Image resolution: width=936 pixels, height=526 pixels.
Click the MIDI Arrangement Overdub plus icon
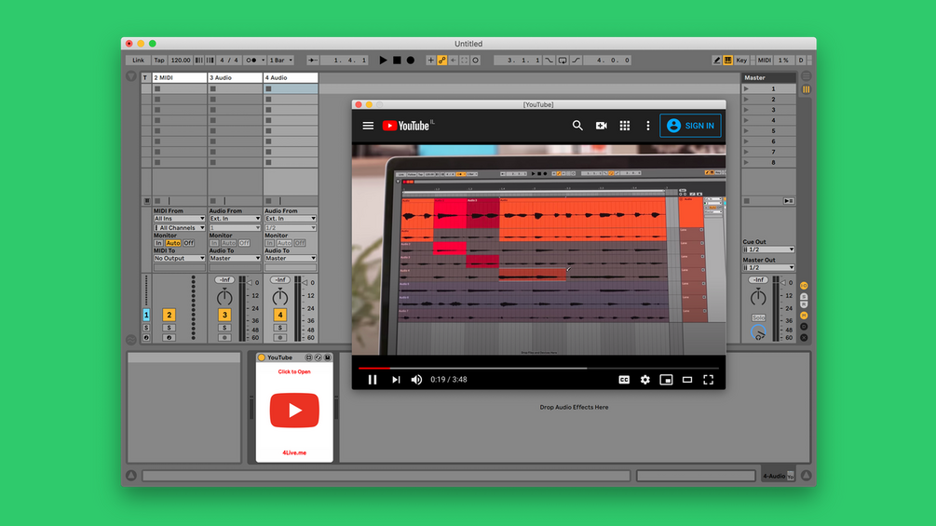[430, 61]
